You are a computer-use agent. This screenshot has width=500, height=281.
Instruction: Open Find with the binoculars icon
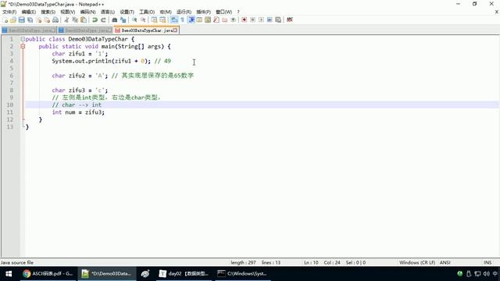pos(115,20)
